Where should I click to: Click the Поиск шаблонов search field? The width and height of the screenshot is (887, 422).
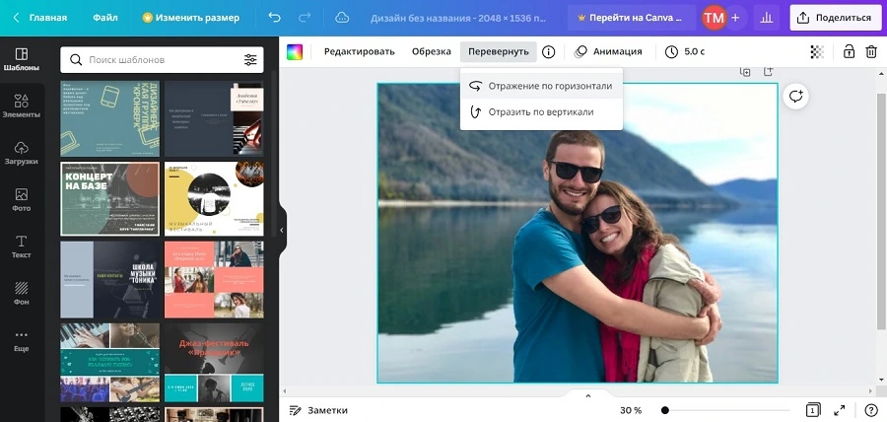point(162,59)
